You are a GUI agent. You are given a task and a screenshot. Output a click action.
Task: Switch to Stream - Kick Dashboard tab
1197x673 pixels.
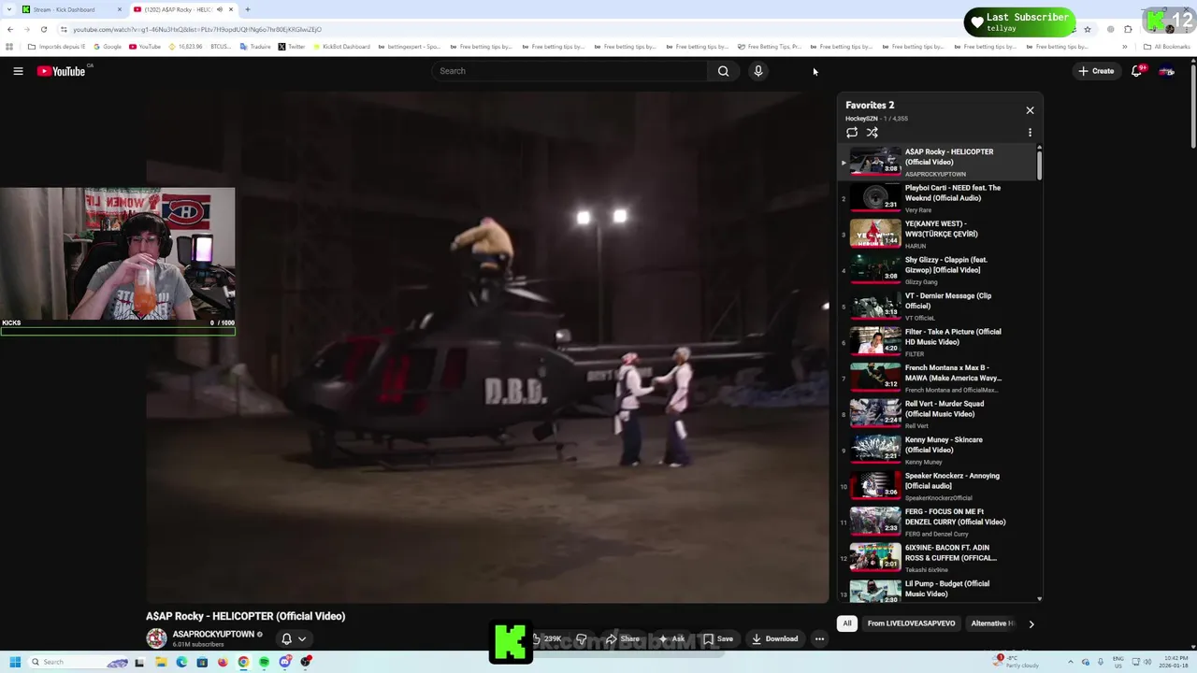pos(71,9)
